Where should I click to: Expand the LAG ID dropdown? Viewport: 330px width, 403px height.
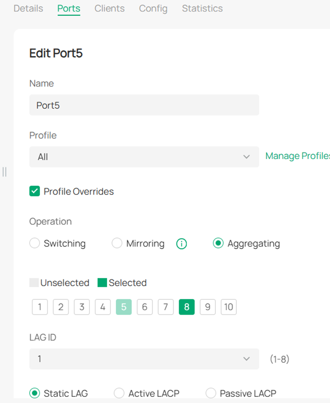click(x=144, y=359)
